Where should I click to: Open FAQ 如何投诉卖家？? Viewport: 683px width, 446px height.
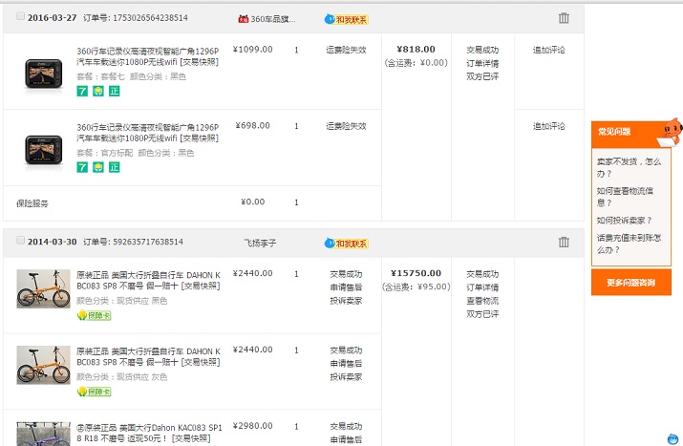tap(624, 221)
